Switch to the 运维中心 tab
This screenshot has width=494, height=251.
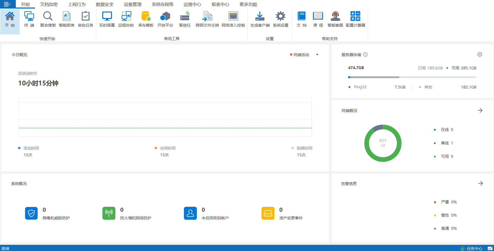192,4
